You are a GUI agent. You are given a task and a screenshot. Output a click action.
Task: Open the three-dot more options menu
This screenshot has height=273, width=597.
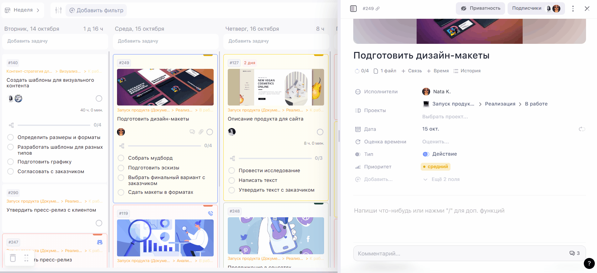[573, 9]
